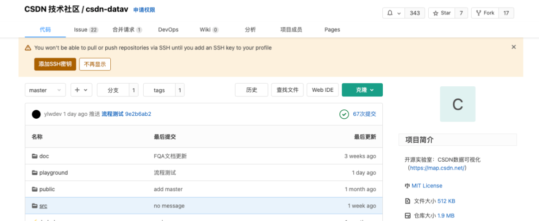Click the add master commit message
This screenshot has width=539, height=221.
pyautogui.click(x=168, y=189)
